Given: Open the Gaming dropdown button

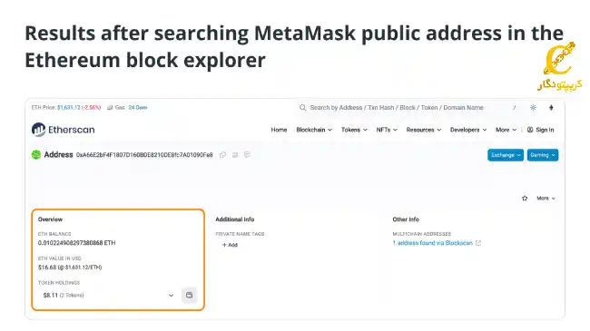Looking at the screenshot, I should tap(543, 155).
